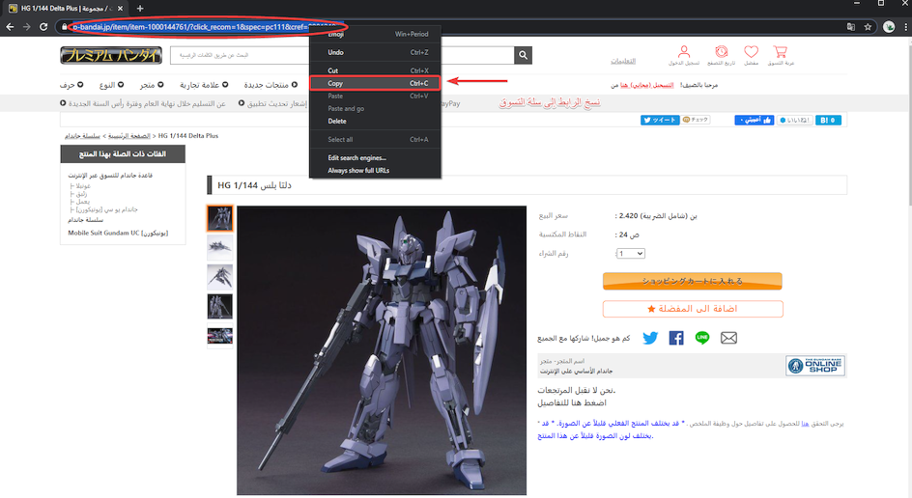Screen dimensions: 912x498
Task: Click the Premium Bandai logo
Action: coord(111,55)
